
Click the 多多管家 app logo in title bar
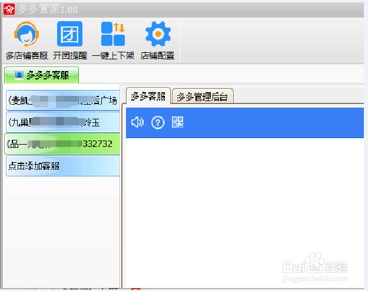point(9,9)
